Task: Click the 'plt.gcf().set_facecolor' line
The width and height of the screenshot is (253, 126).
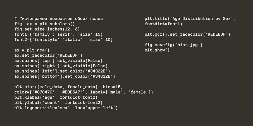Action: (188, 34)
